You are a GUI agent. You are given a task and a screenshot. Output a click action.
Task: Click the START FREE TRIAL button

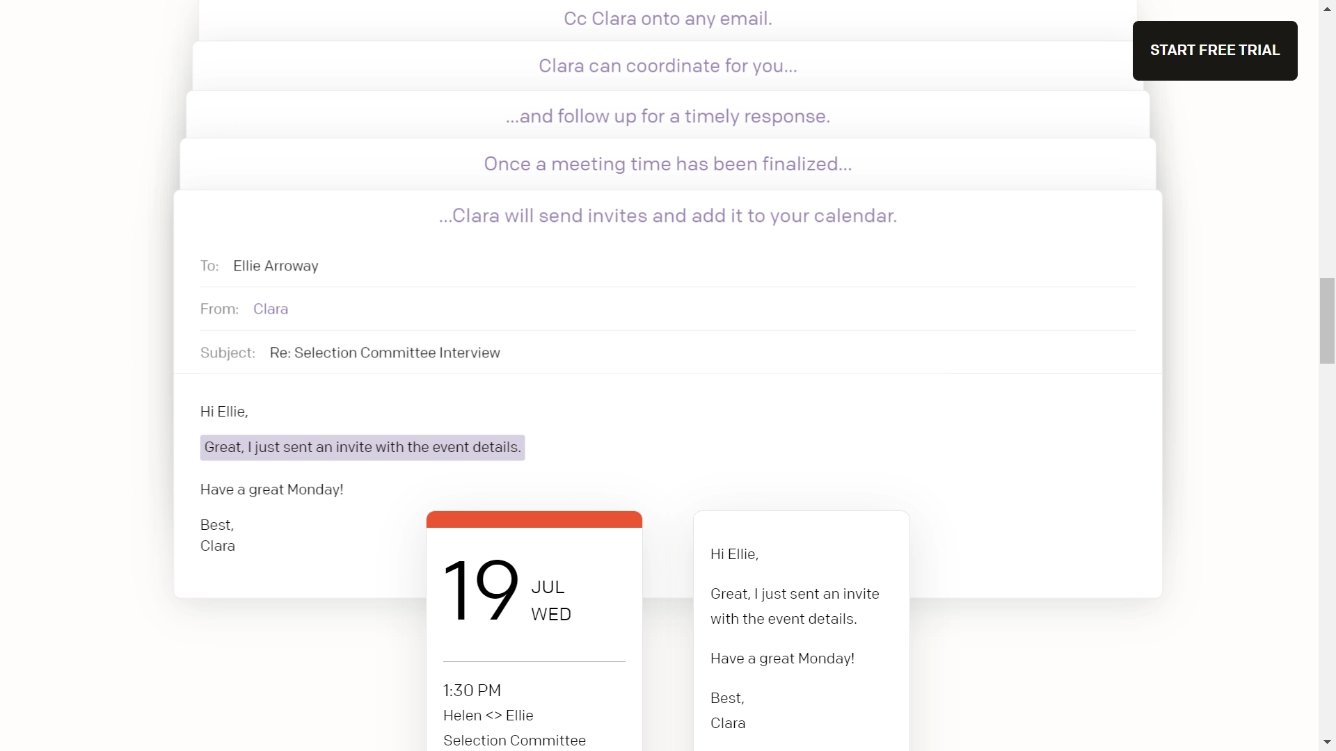tap(1214, 50)
